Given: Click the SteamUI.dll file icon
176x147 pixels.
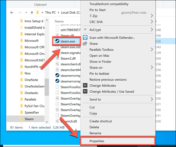Looking at the screenshot, I should pyautogui.click(x=57, y=121).
